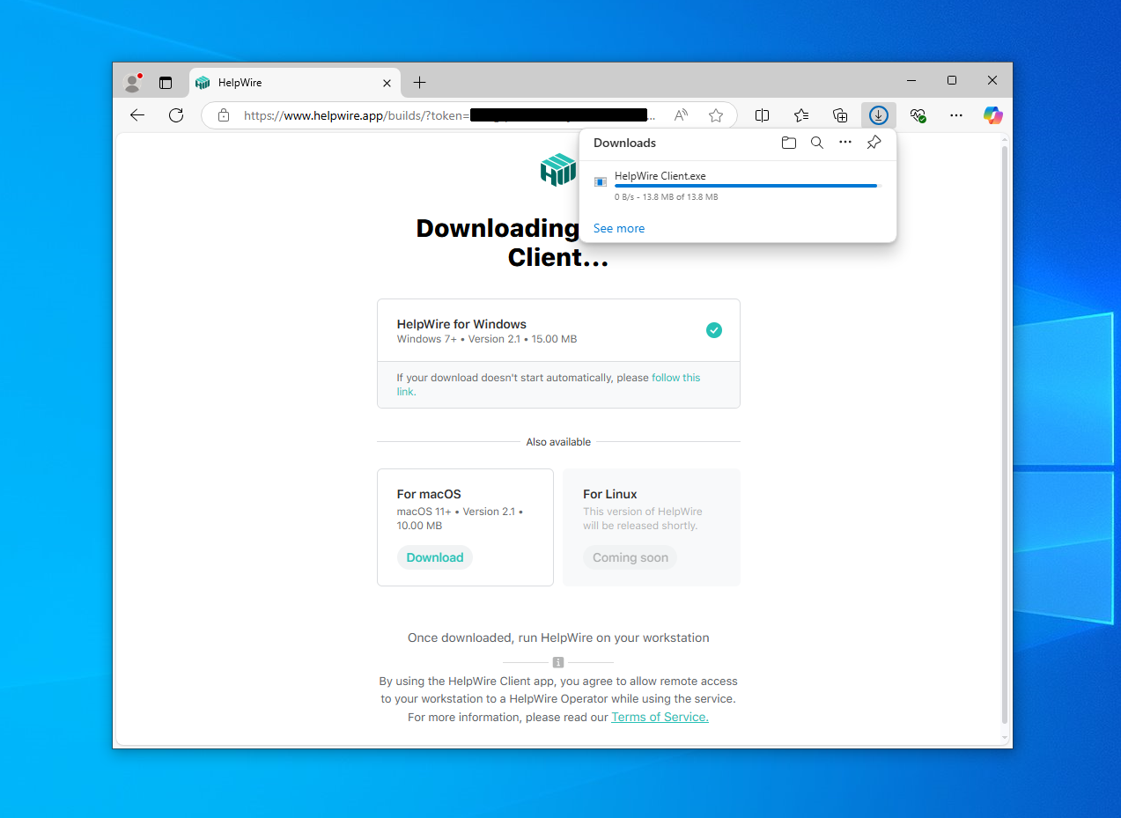Search downloads magnifier icon
This screenshot has height=818, width=1121.
pos(817,143)
